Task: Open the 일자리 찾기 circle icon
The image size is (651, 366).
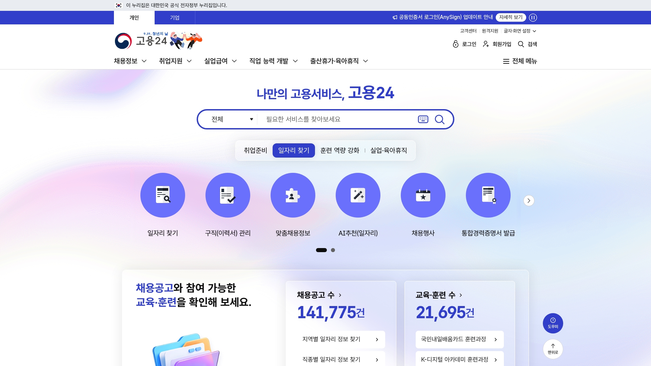Action: pos(163,195)
